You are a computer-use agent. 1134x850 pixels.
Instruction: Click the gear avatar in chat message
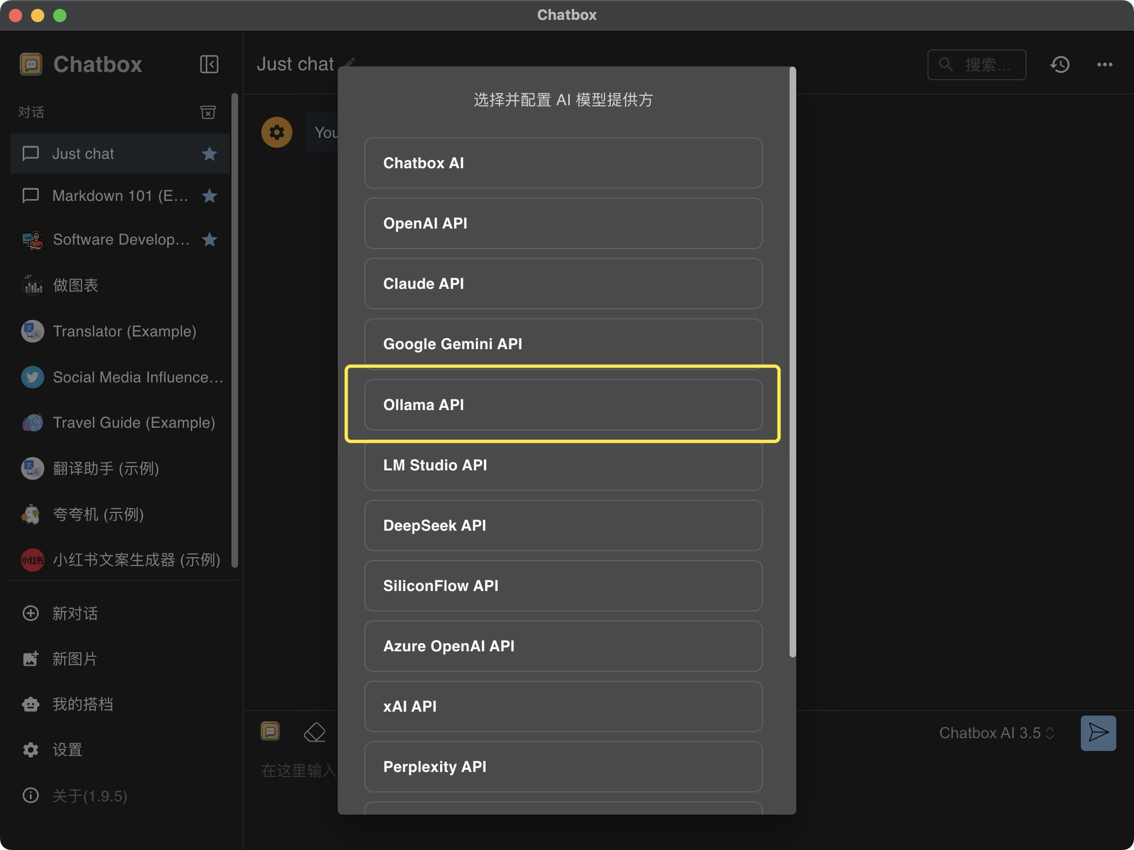coord(277,132)
